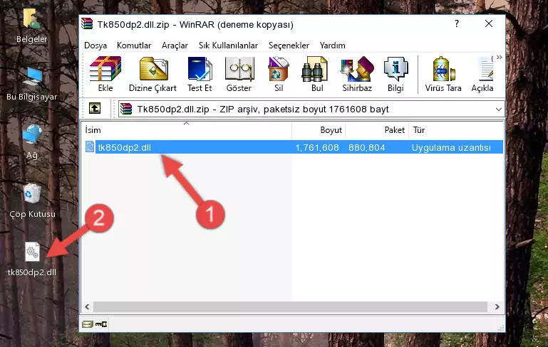This screenshot has width=548, height=347.
Task: Click the horizontal scrollbar right arrow
Action: tap(497, 307)
